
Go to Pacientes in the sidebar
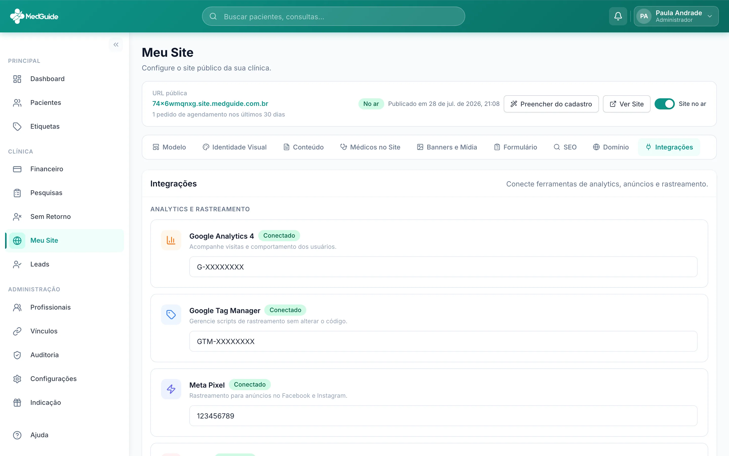click(65, 103)
